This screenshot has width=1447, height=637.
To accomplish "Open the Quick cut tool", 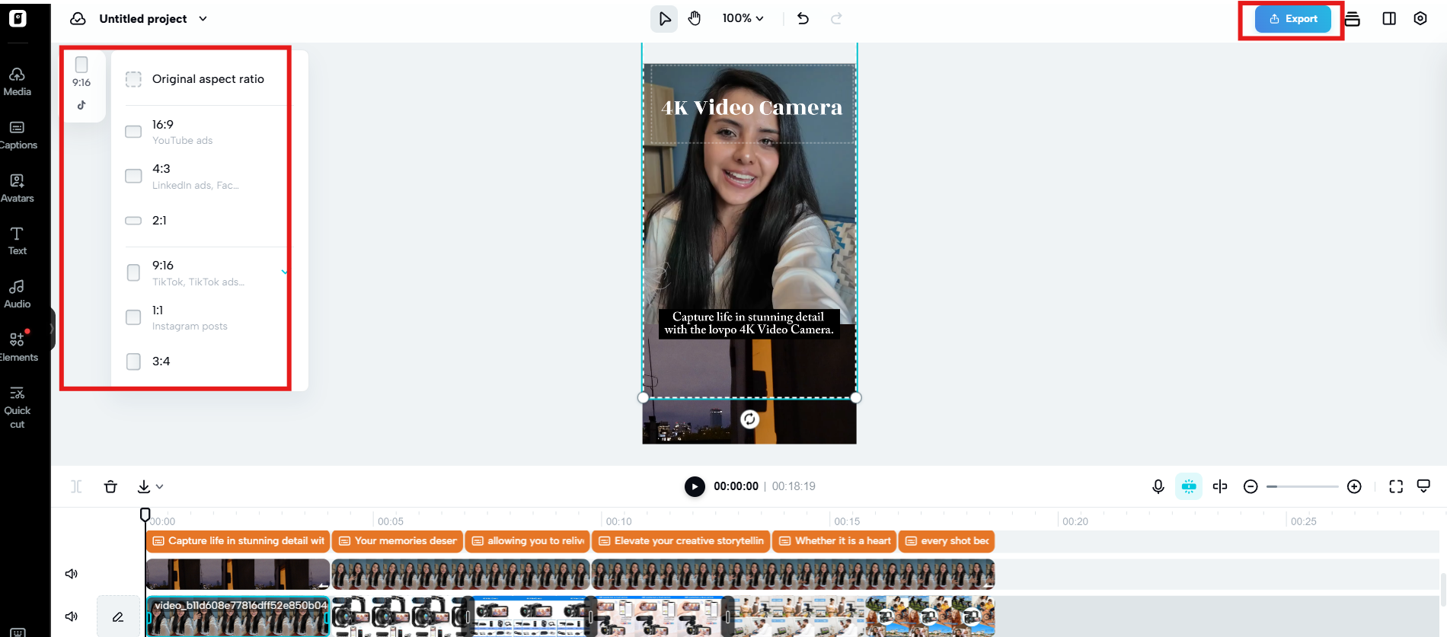I will (17, 408).
